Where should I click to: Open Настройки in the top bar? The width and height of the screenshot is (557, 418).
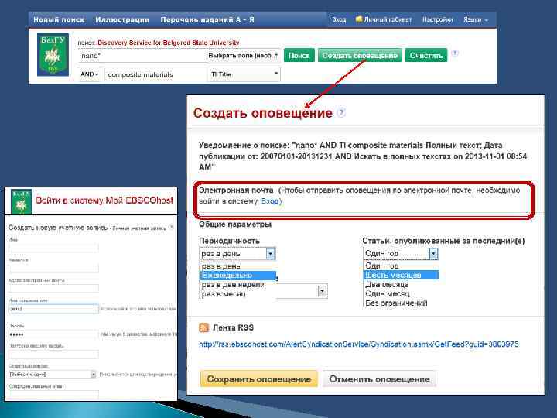coord(437,20)
